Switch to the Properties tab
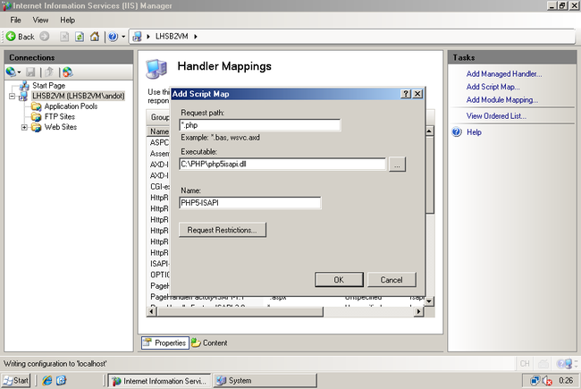581x389 pixels. click(x=165, y=342)
